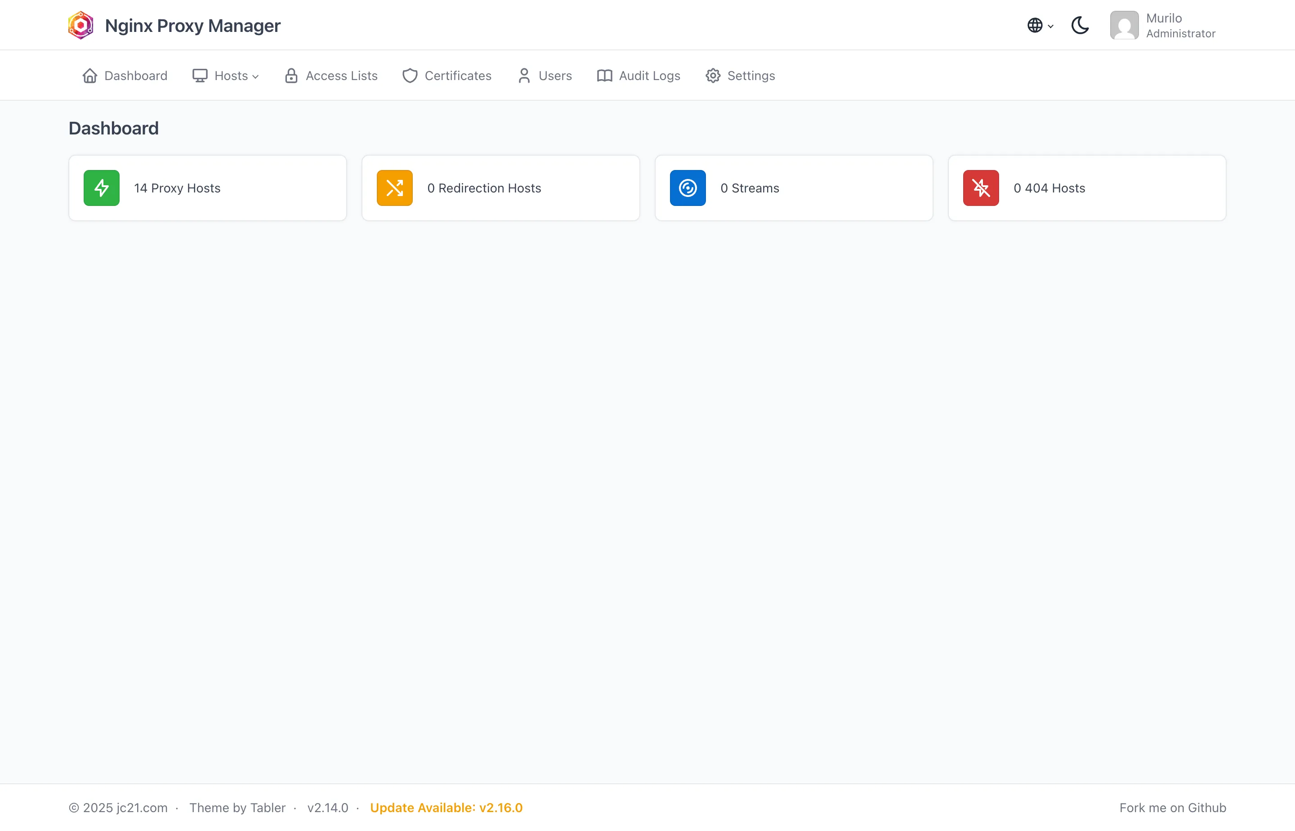
Task: Open the Theme by Tabler link
Action: point(237,808)
